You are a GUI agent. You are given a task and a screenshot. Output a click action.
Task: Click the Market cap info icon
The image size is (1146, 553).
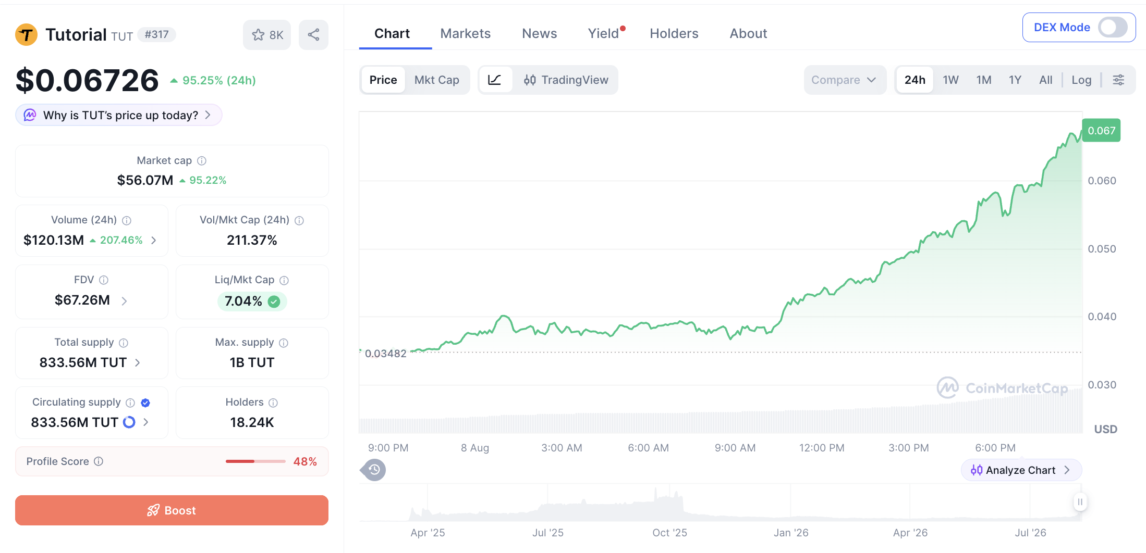pos(202,160)
